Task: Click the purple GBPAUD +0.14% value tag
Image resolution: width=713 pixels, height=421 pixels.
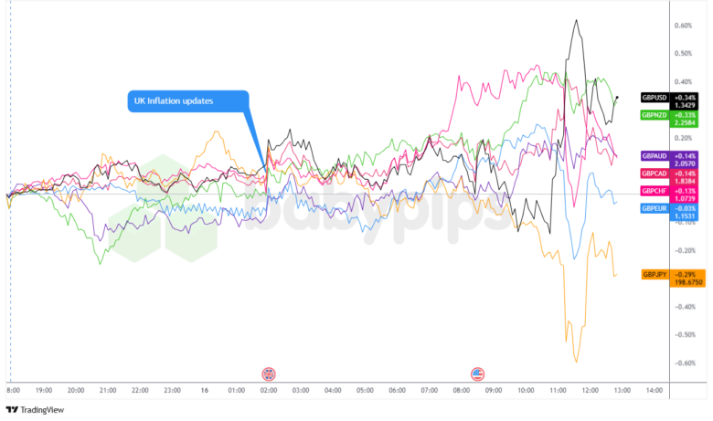Action: 686,160
